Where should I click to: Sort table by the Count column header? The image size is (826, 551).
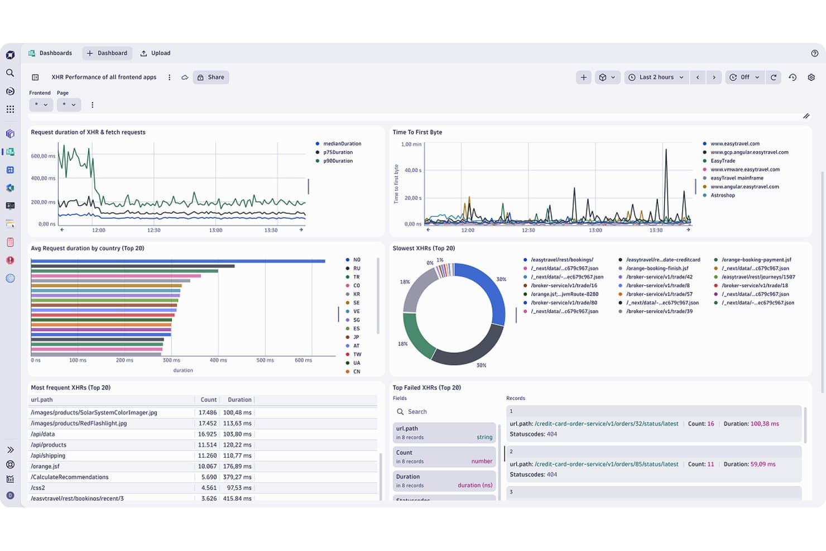tap(208, 400)
